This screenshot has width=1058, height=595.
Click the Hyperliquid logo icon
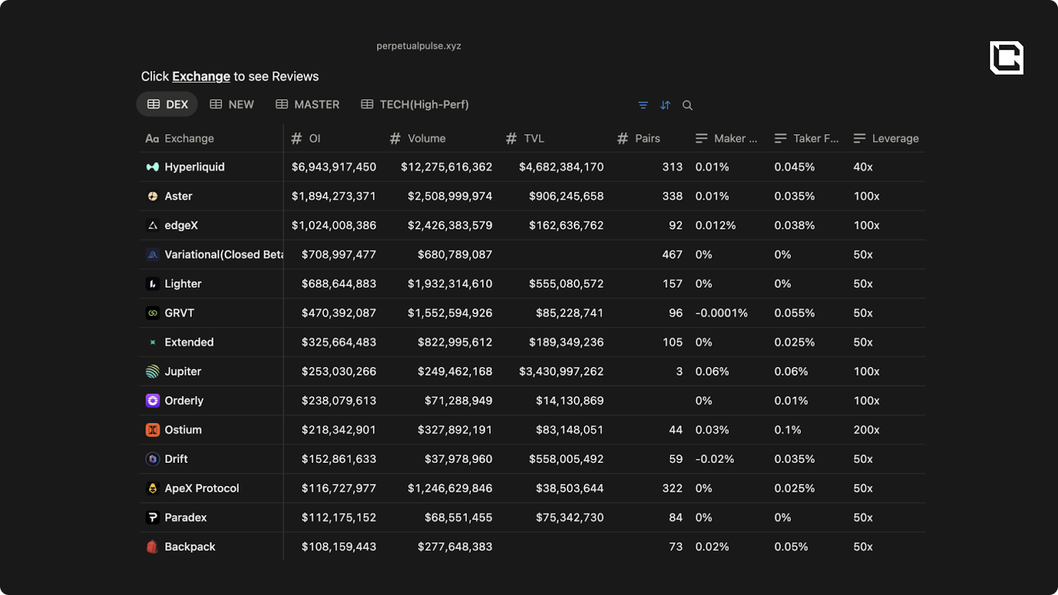[153, 167]
